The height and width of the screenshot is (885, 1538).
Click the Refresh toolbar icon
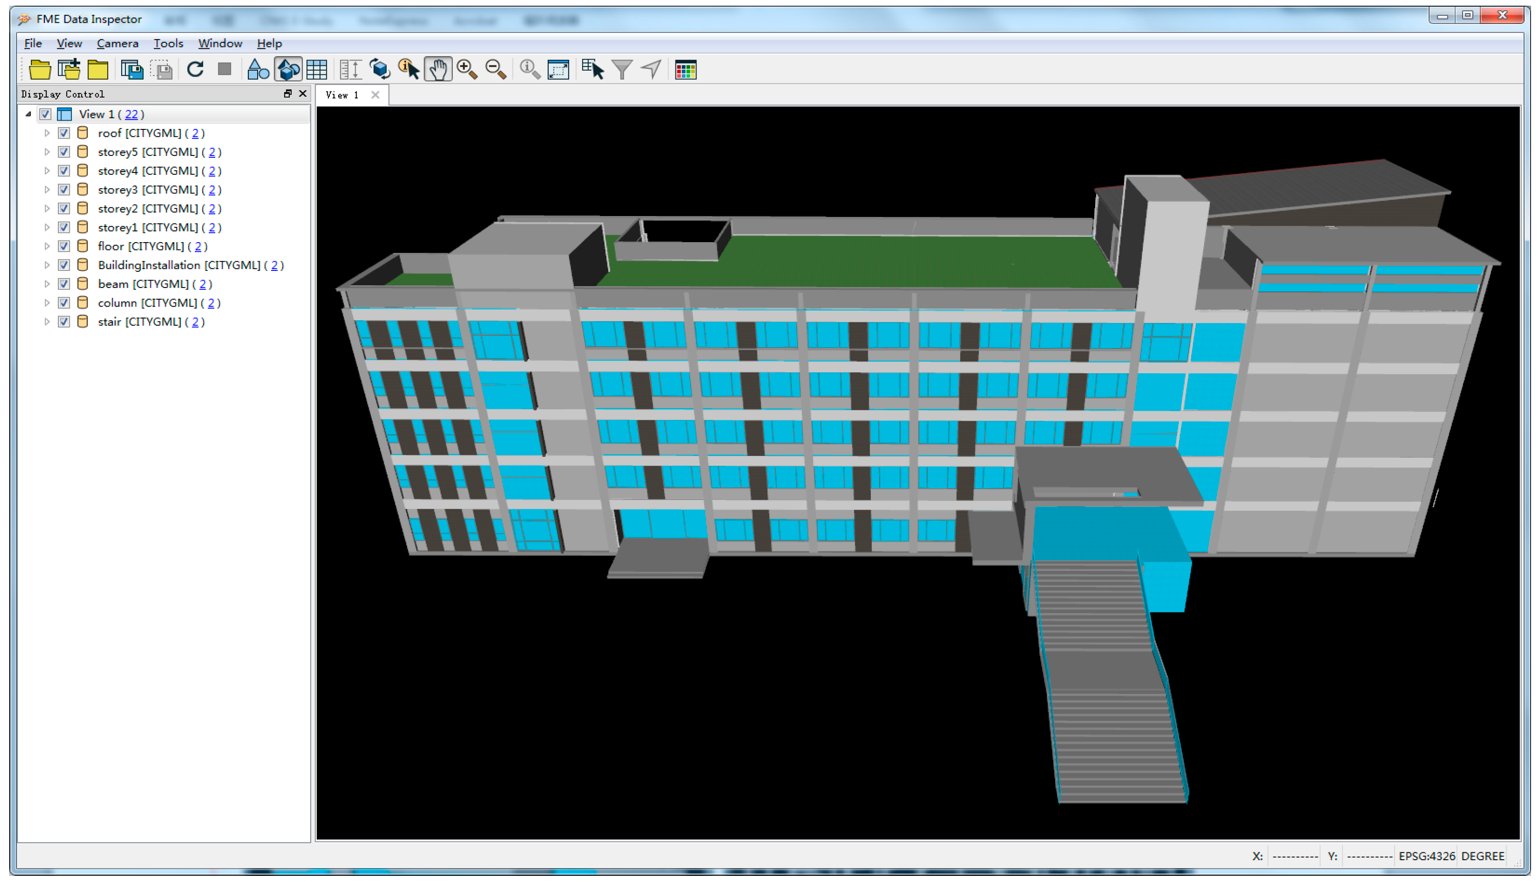[195, 70]
